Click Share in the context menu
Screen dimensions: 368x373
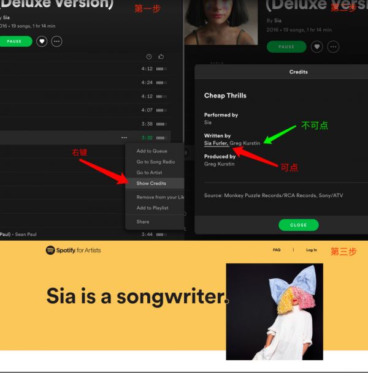tap(143, 222)
